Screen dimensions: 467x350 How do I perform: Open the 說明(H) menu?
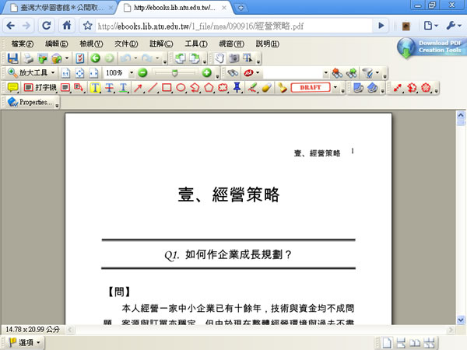[x=268, y=44]
